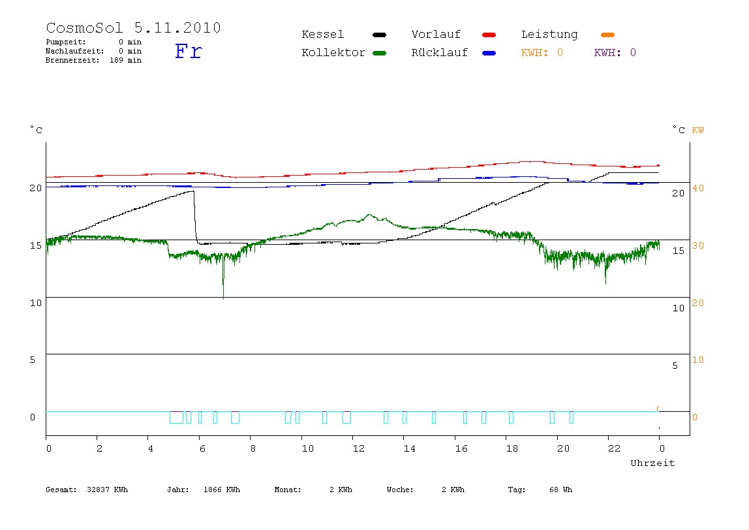This screenshot has height=530, width=749.
Task: Click the "Nachlaufzeit:" label
Action: pos(75,51)
